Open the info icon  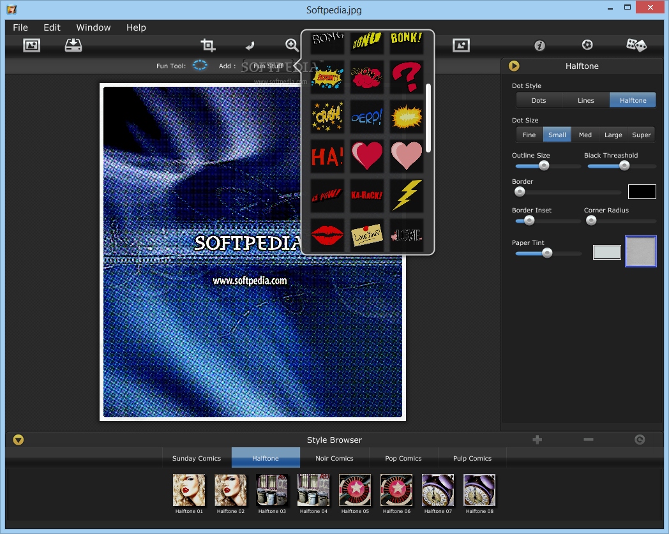click(x=539, y=45)
